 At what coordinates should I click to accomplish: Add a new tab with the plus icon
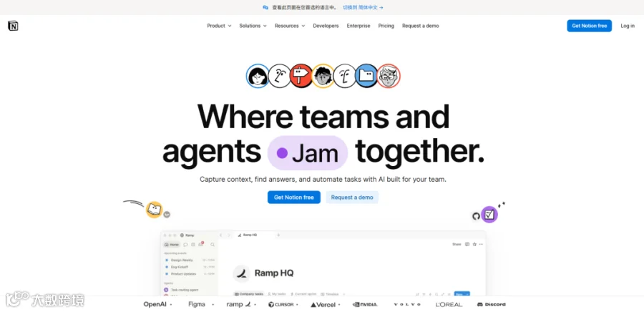pos(278,235)
